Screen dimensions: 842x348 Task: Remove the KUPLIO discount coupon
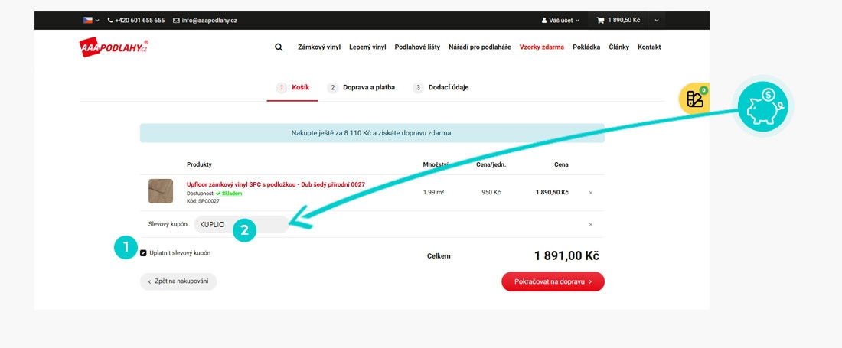click(x=591, y=225)
